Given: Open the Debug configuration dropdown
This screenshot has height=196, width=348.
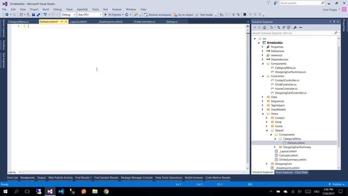Looking at the screenshot, I should coord(69,15).
